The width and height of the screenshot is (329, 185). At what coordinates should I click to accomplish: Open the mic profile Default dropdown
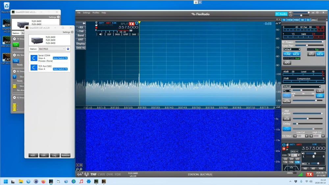point(301,87)
